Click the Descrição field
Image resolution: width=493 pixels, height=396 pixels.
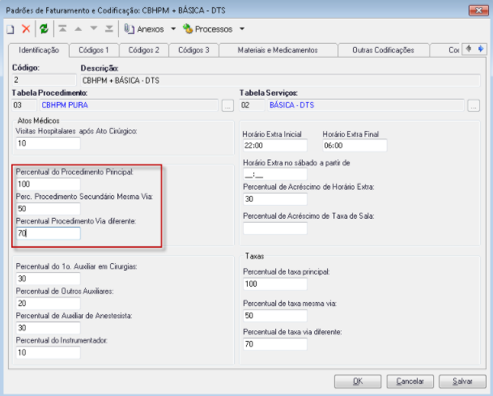pyautogui.click(x=280, y=80)
